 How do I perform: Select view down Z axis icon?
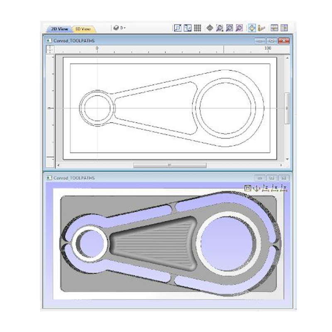(265, 188)
